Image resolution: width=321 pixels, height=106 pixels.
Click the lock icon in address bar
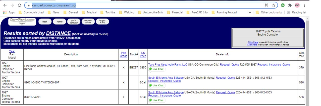[29, 5]
